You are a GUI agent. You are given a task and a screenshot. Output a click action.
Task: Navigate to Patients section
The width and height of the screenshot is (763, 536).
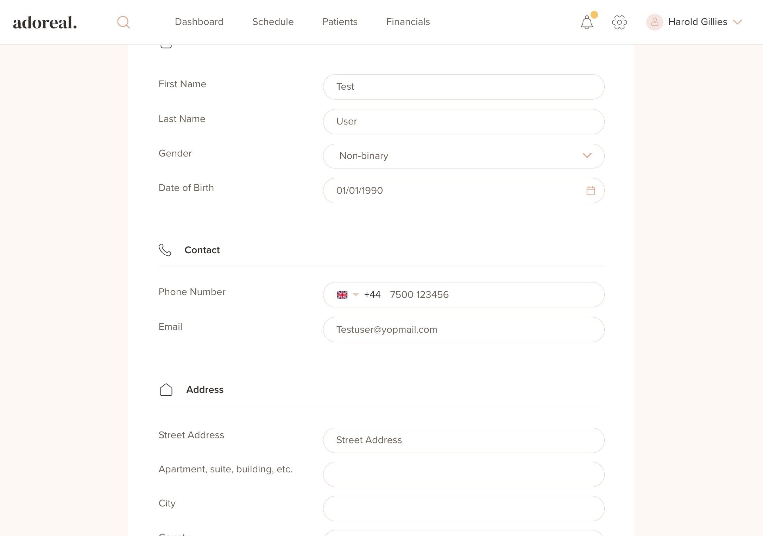340,22
